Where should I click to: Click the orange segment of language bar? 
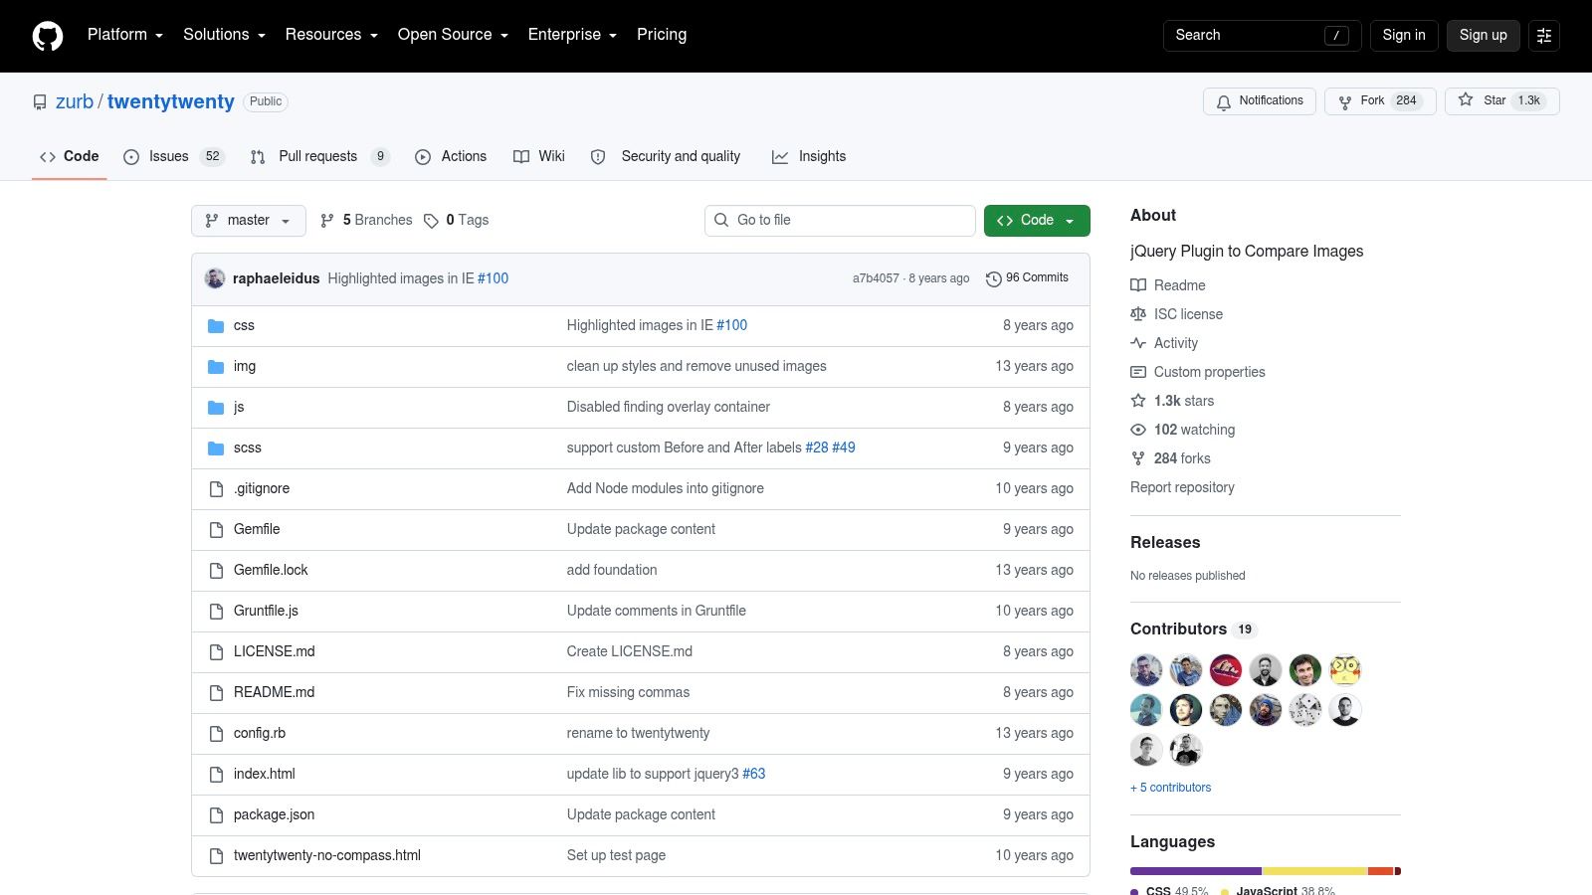coord(1381,871)
